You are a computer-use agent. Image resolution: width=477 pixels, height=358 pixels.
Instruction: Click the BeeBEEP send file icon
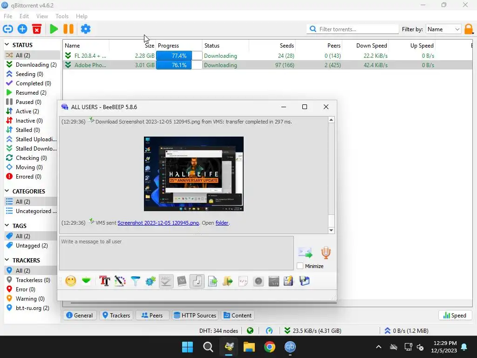tap(212, 281)
